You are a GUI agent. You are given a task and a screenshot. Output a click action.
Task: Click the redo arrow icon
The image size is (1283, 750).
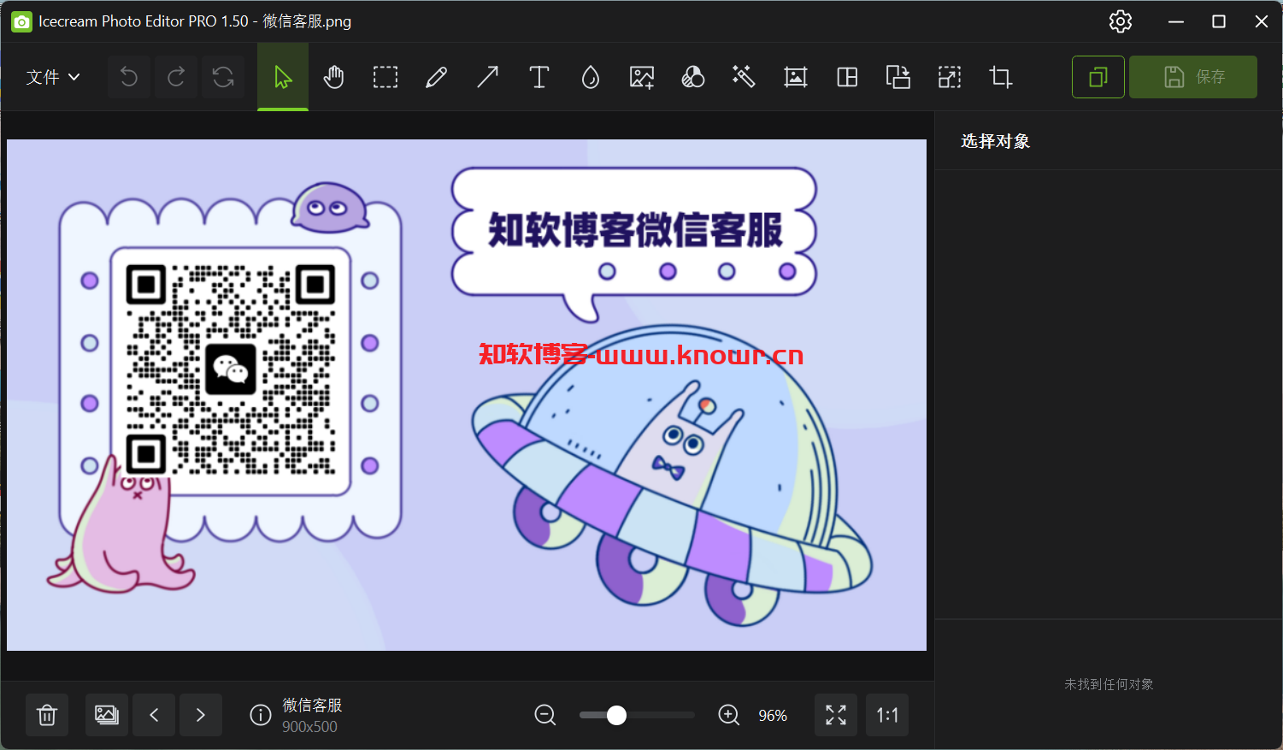(x=176, y=77)
